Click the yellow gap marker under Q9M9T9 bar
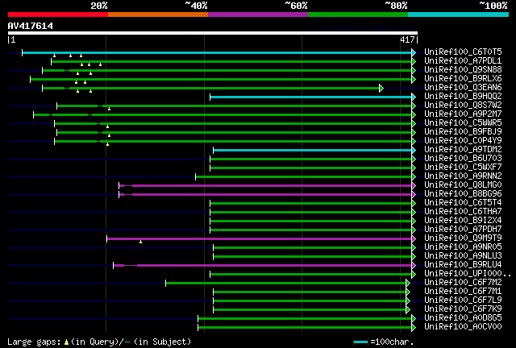 pyautogui.click(x=140, y=242)
